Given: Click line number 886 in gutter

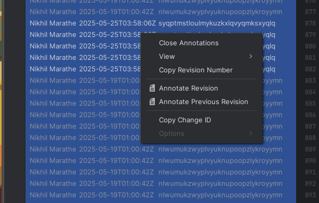Looking at the screenshot, I should tap(311, 115).
